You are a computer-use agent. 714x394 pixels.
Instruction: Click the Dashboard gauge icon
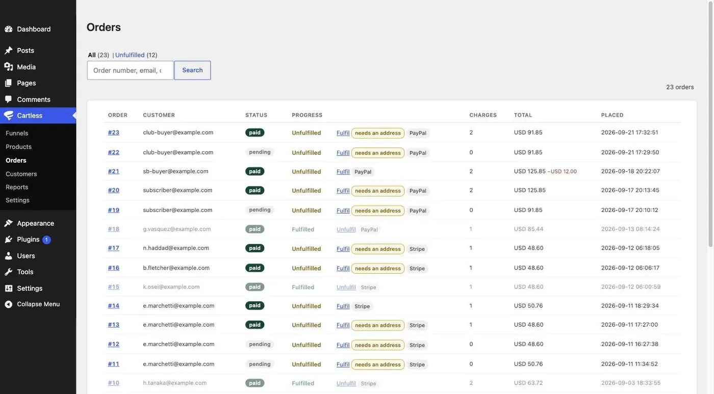8,29
